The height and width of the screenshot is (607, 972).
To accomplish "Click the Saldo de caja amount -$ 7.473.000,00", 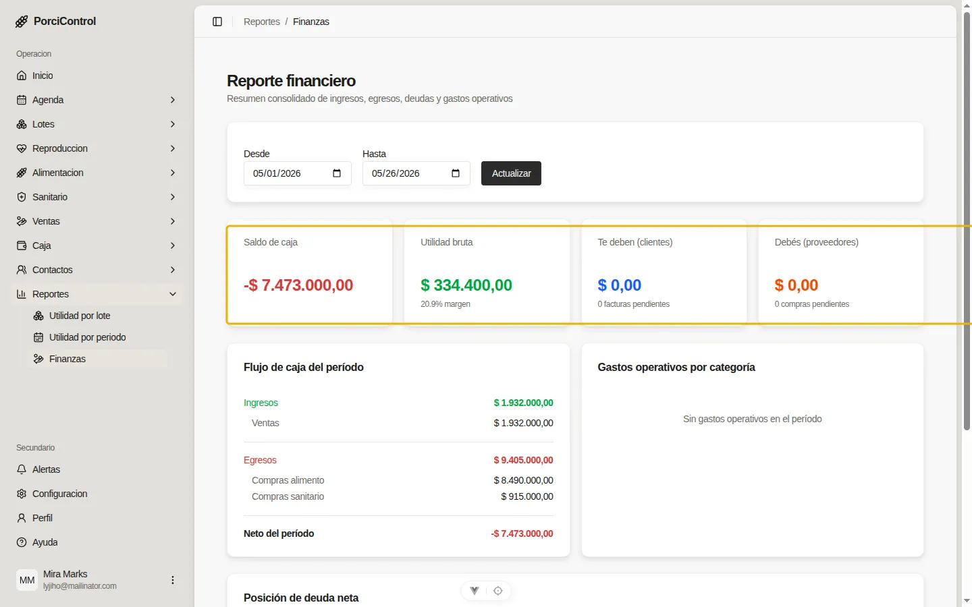I will tap(298, 285).
